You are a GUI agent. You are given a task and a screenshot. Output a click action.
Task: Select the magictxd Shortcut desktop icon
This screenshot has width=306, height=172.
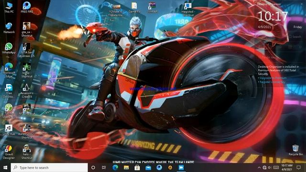pos(188,10)
